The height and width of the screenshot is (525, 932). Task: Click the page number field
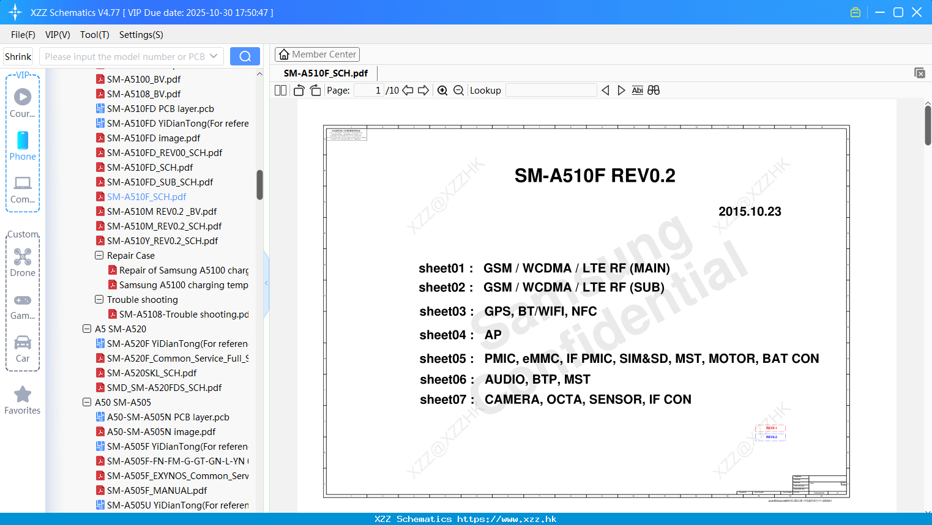[370, 91]
